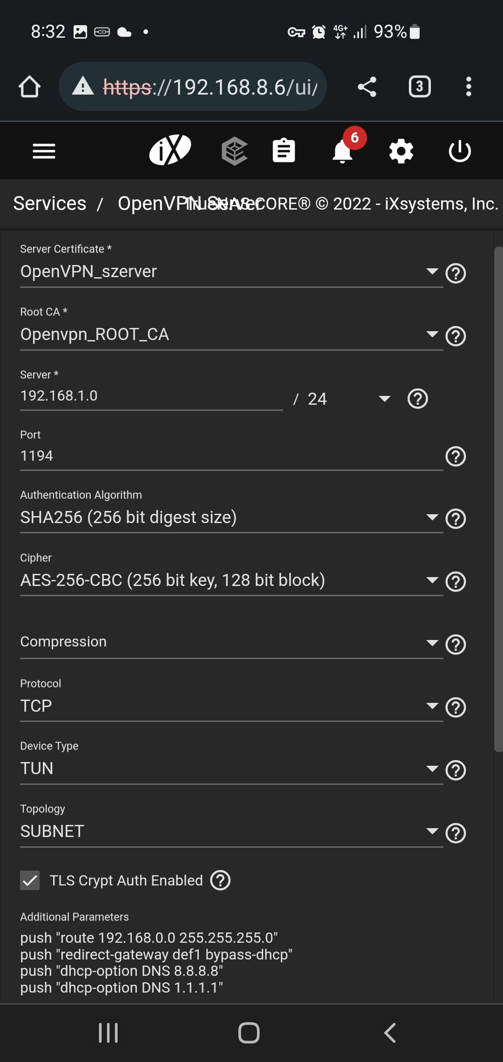Open alerts bell with 6 notifications
This screenshot has height=1062, width=503.
point(343,151)
